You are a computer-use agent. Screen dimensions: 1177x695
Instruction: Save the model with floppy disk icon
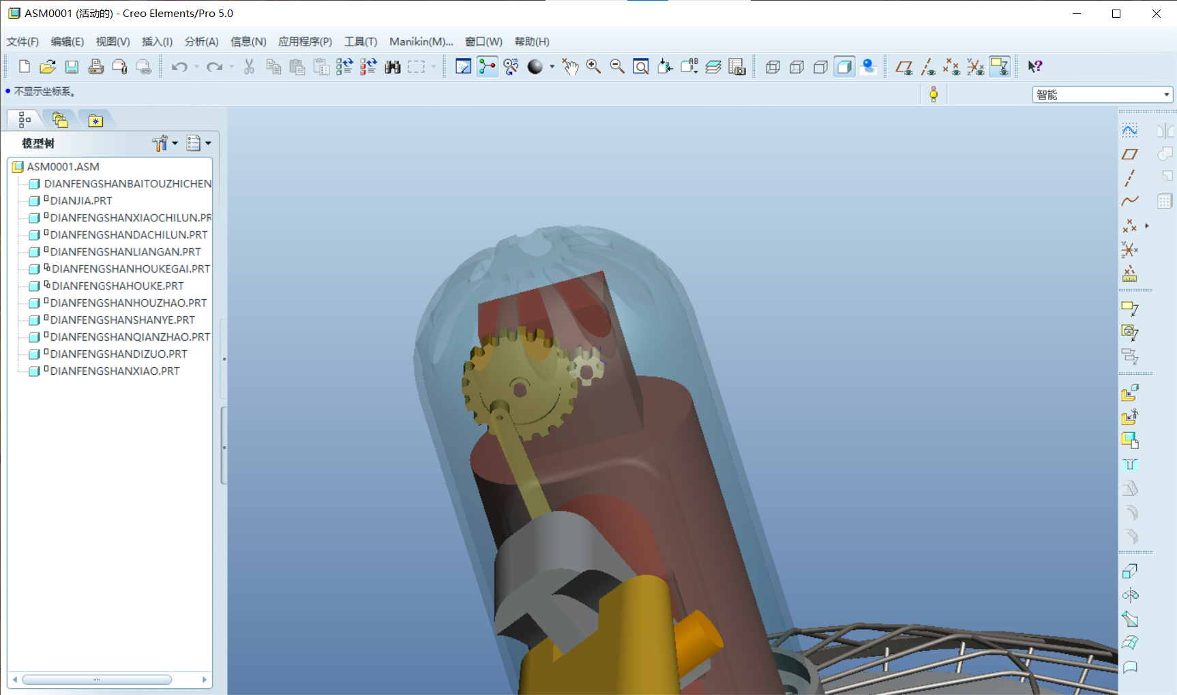pyautogui.click(x=72, y=67)
